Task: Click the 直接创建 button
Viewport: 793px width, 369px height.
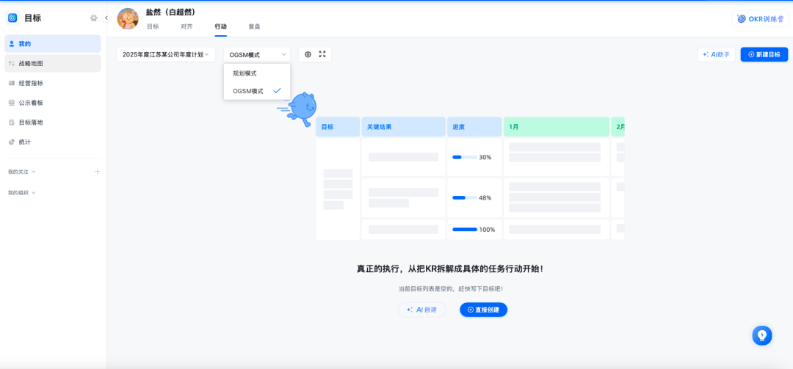Action: coord(483,310)
